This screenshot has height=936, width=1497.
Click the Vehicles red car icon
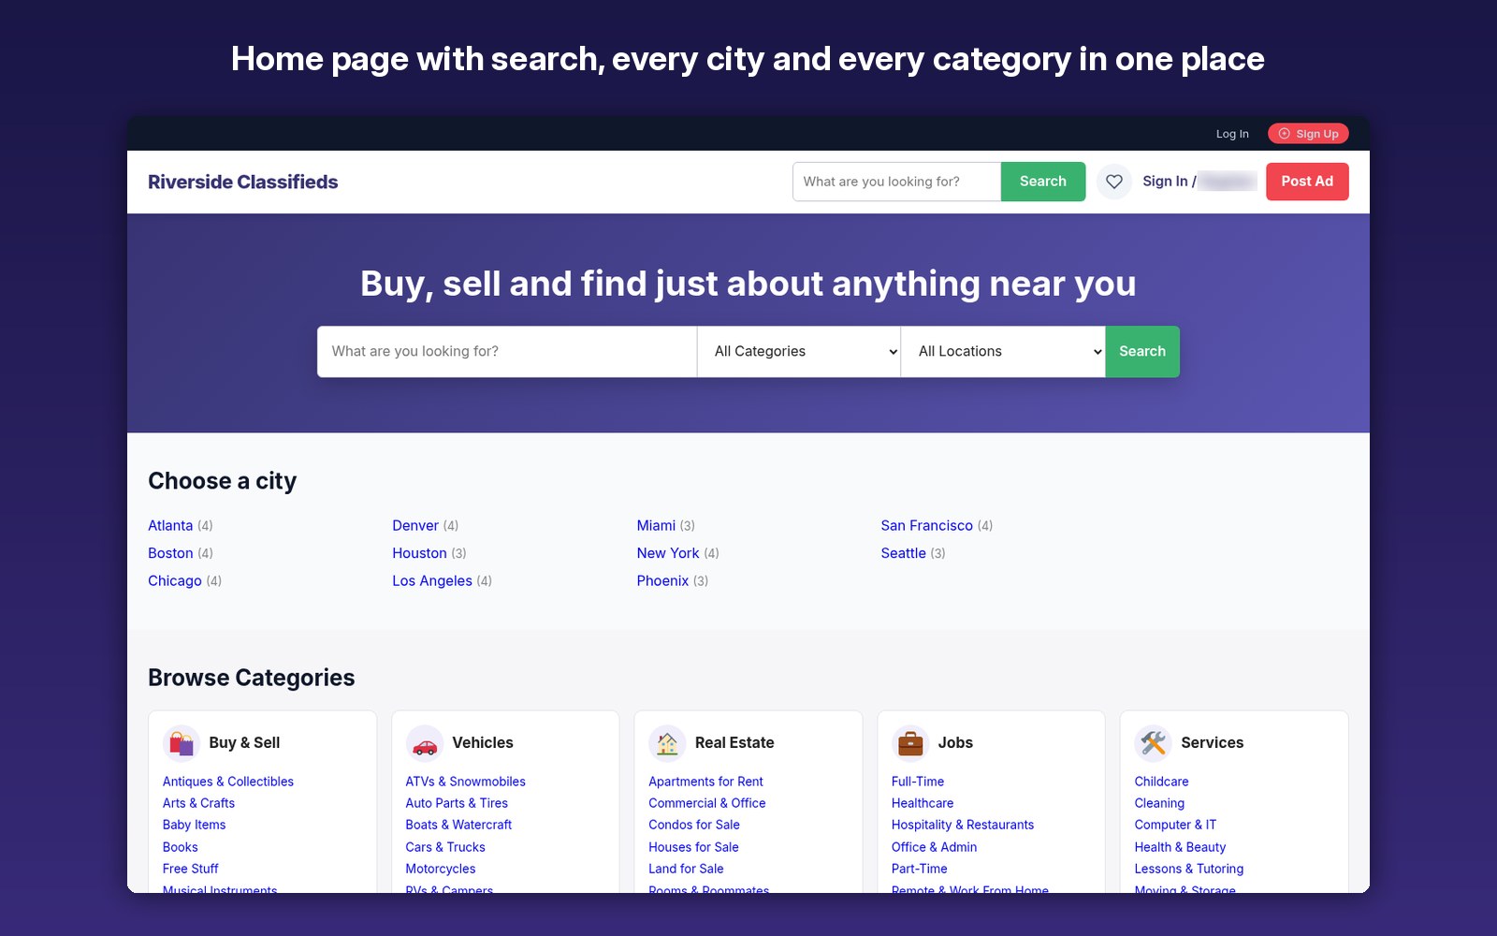coord(425,744)
